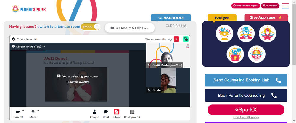Image resolution: width=296 pixels, height=123 pixels.
Task: Award the speaker podium badge
Action: pyautogui.click(x=235, y=54)
